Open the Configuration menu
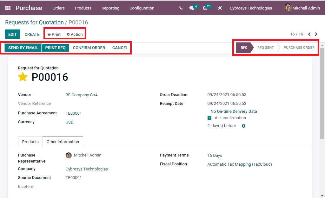325x198 pixels. (x=142, y=8)
